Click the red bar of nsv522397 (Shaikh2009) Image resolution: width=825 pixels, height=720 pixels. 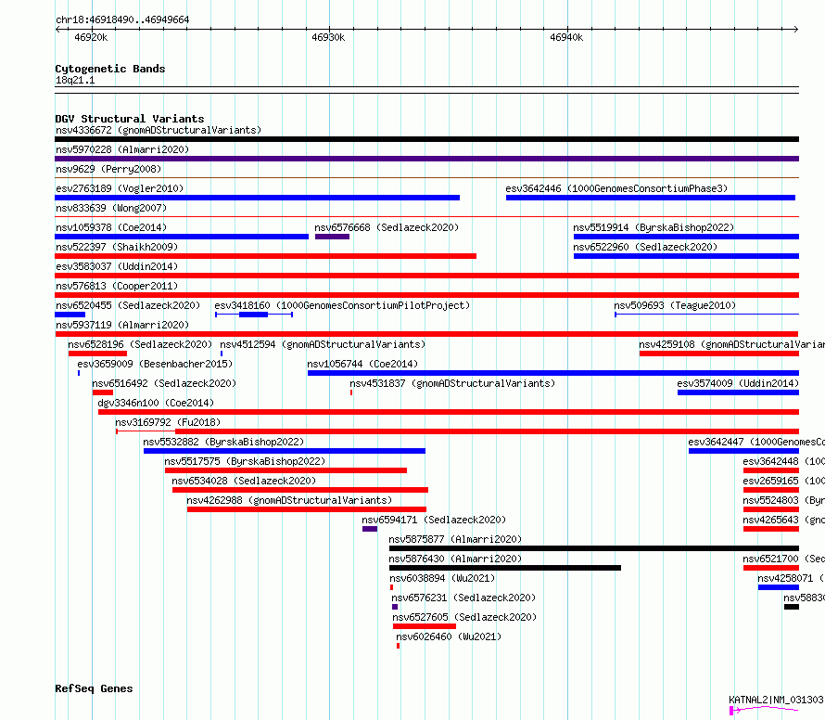[266, 256]
